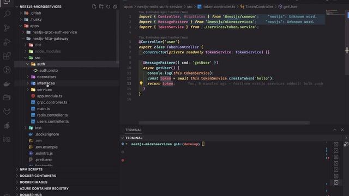The height and width of the screenshot is (196, 349).
Task: Open redis.controller.ts file
Action: (52, 115)
